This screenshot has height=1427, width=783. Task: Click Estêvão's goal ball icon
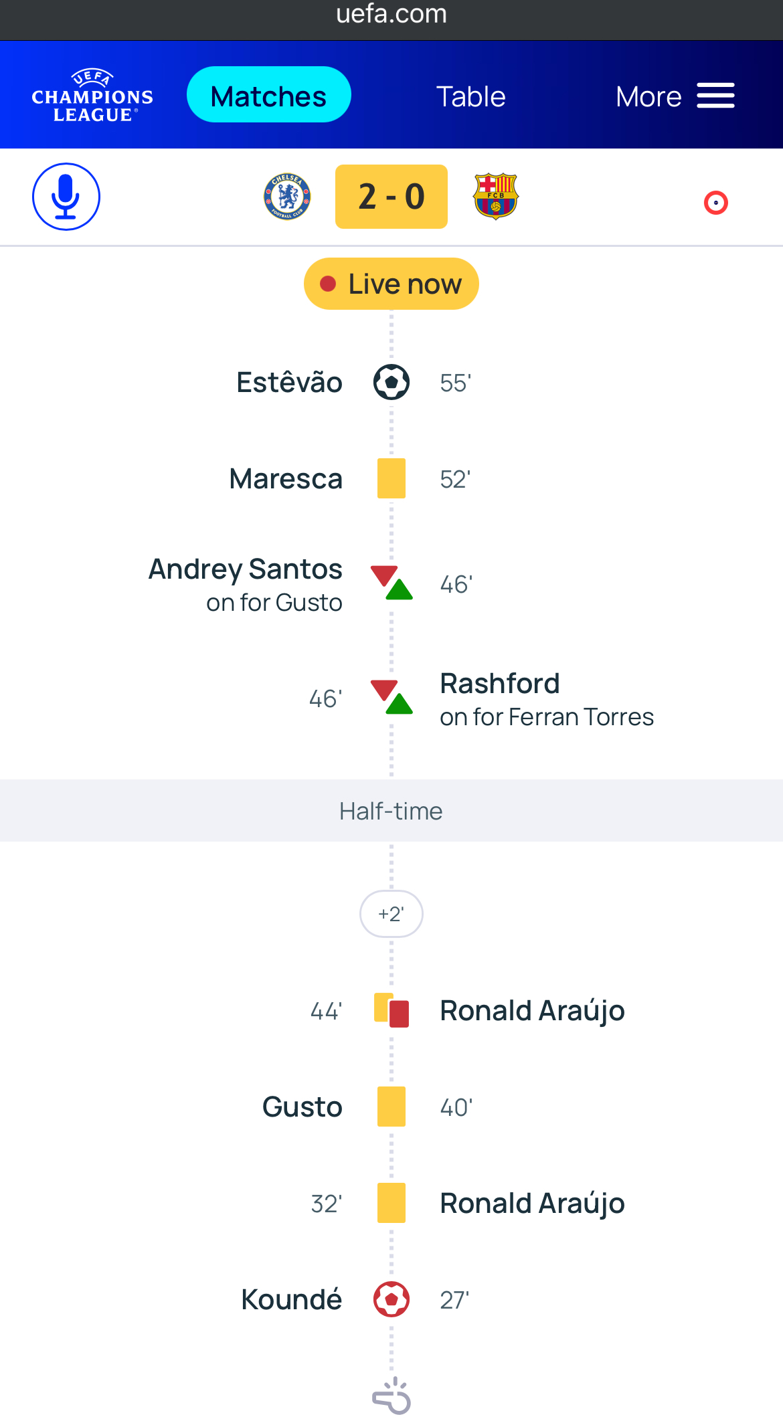coord(391,383)
